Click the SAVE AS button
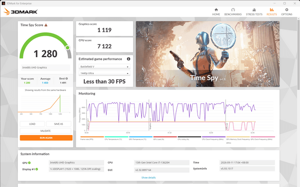The width and height of the screenshot is (300, 187). pyautogui.click(x=59, y=124)
